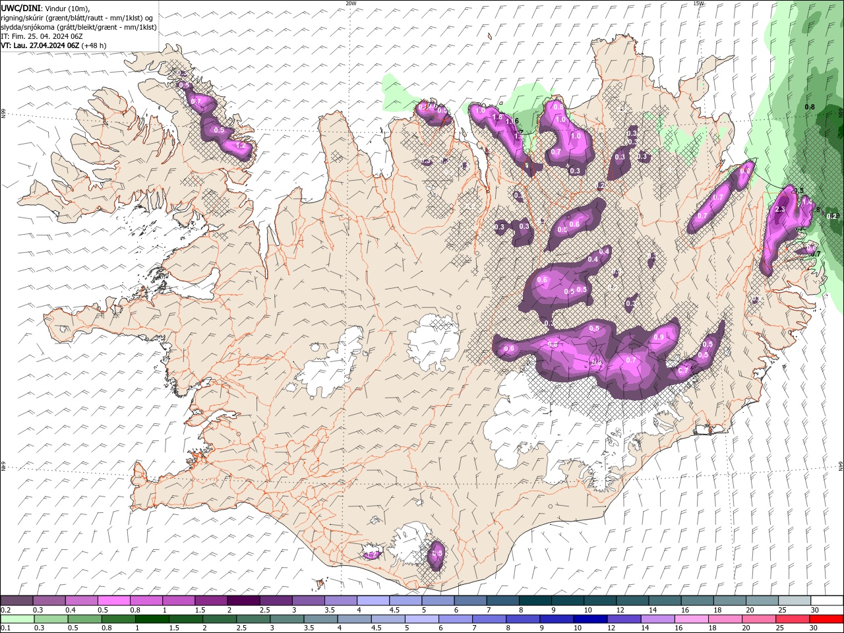The height and width of the screenshot is (633, 844).
Task: Click the 'rigning/skúrir' legend description line
Action: click(77, 18)
